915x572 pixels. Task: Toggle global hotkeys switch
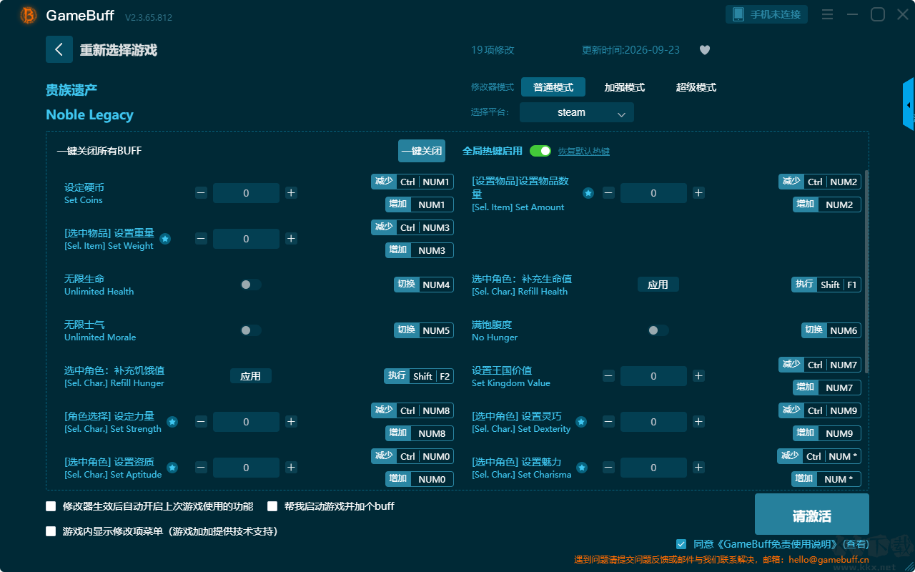pos(540,151)
